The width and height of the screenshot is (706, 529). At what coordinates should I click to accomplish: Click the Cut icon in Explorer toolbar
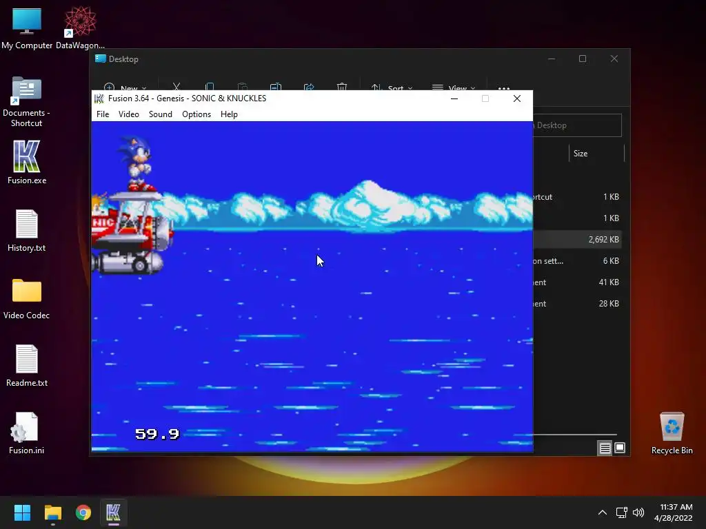[176, 87]
